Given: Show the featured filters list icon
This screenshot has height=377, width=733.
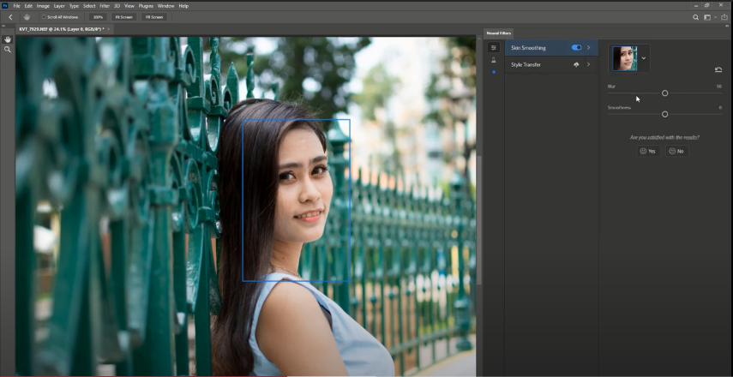Looking at the screenshot, I should point(494,48).
